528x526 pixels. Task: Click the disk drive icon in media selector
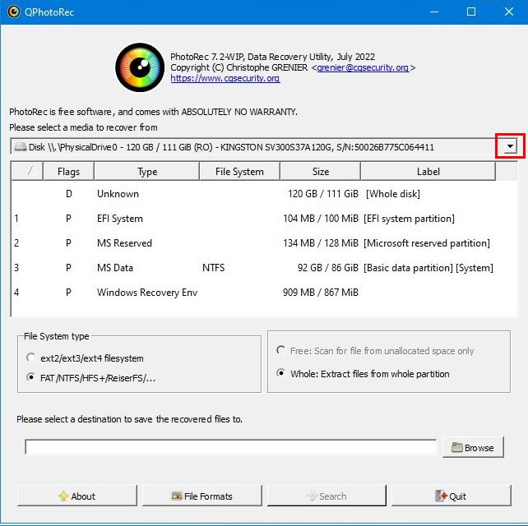(x=21, y=147)
